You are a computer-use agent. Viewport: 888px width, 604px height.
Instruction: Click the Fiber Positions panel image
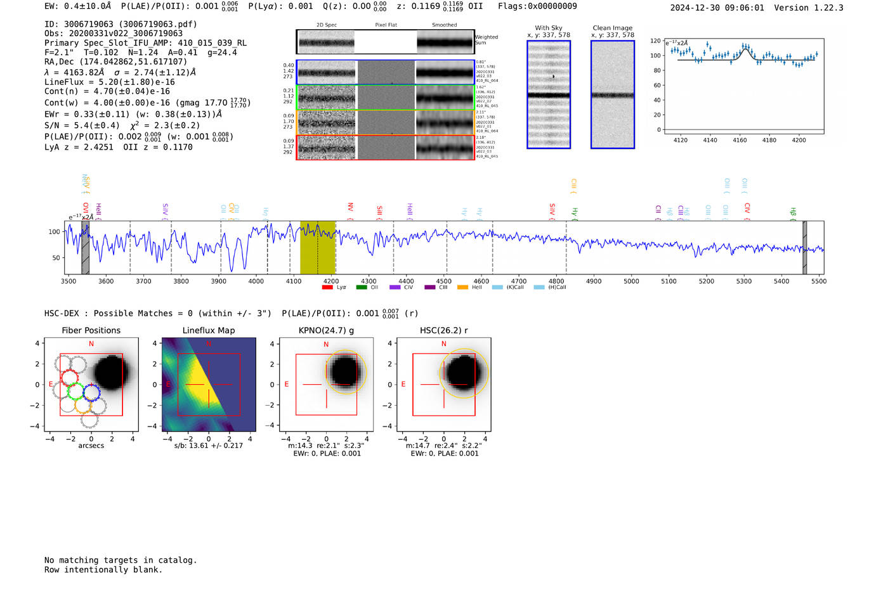(x=91, y=384)
